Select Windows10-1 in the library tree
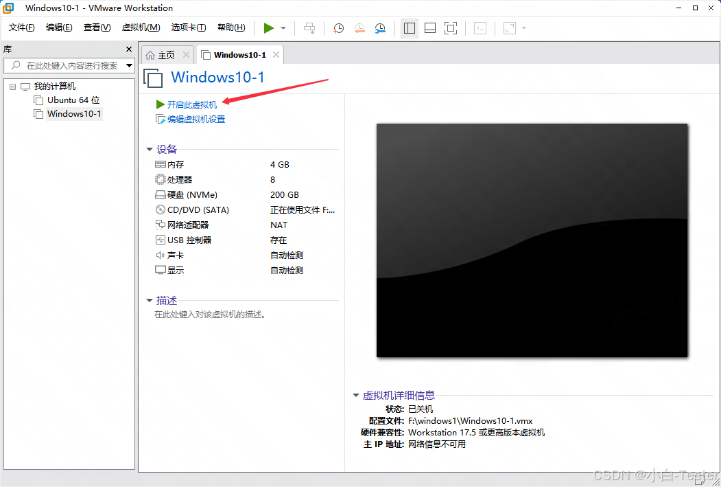The image size is (721, 487). (x=74, y=114)
